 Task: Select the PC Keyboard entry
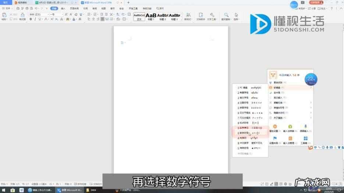click(x=250, y=88)
